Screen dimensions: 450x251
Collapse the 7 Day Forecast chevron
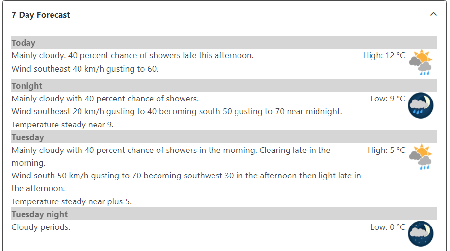point(433,14)
